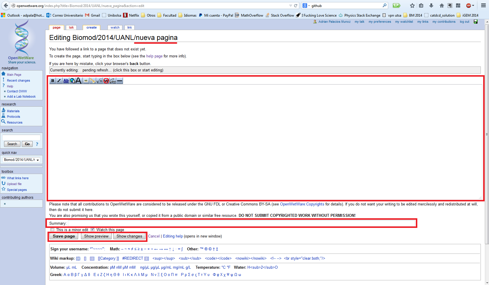Insert external link using globe icon
The image size is (489, 285).
[72, 81]
